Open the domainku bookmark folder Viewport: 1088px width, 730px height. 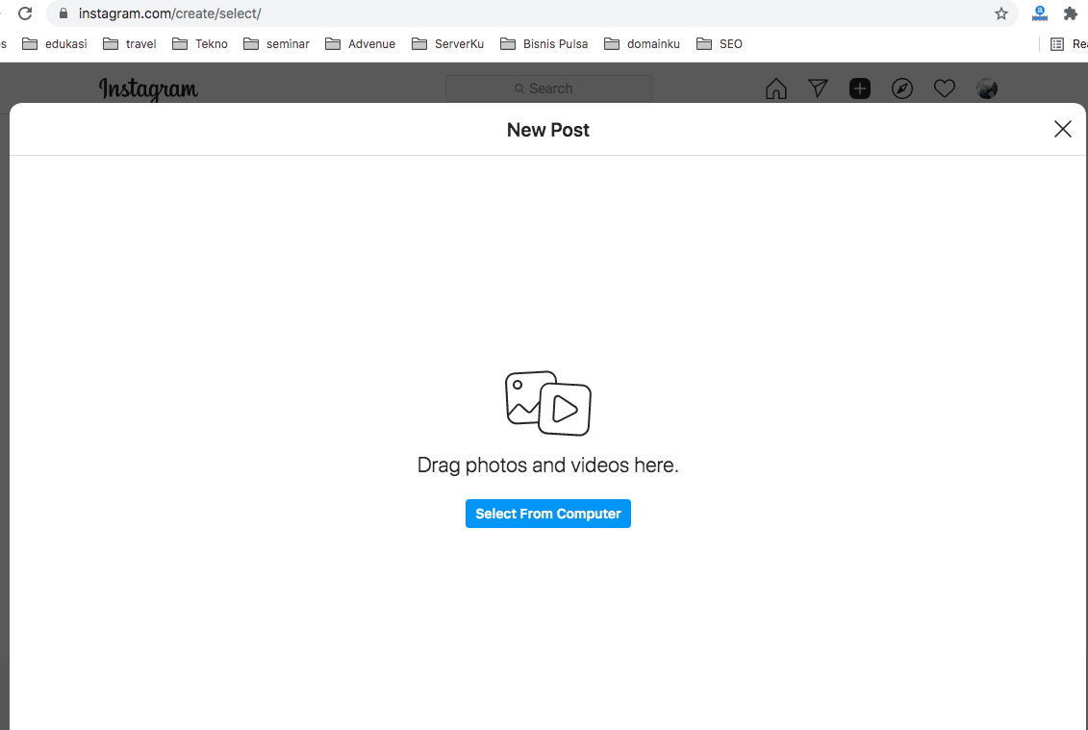pos(642,43)
